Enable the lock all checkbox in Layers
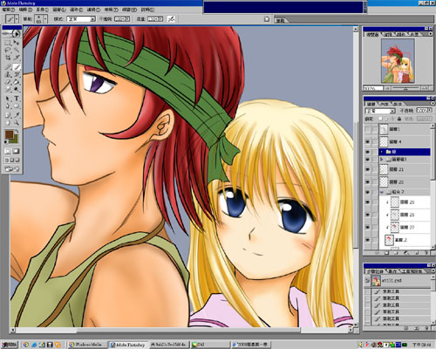 tap(399, 119)
